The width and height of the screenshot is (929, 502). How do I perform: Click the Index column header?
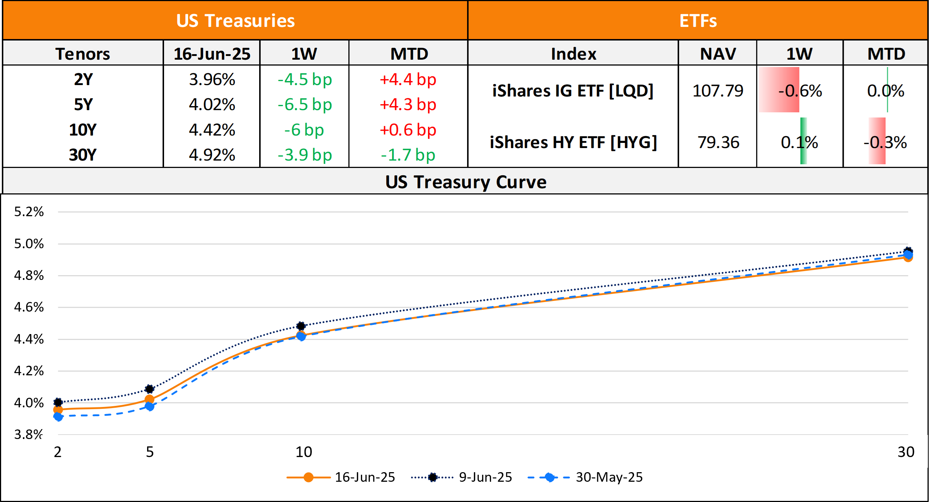tap(573, 54)
